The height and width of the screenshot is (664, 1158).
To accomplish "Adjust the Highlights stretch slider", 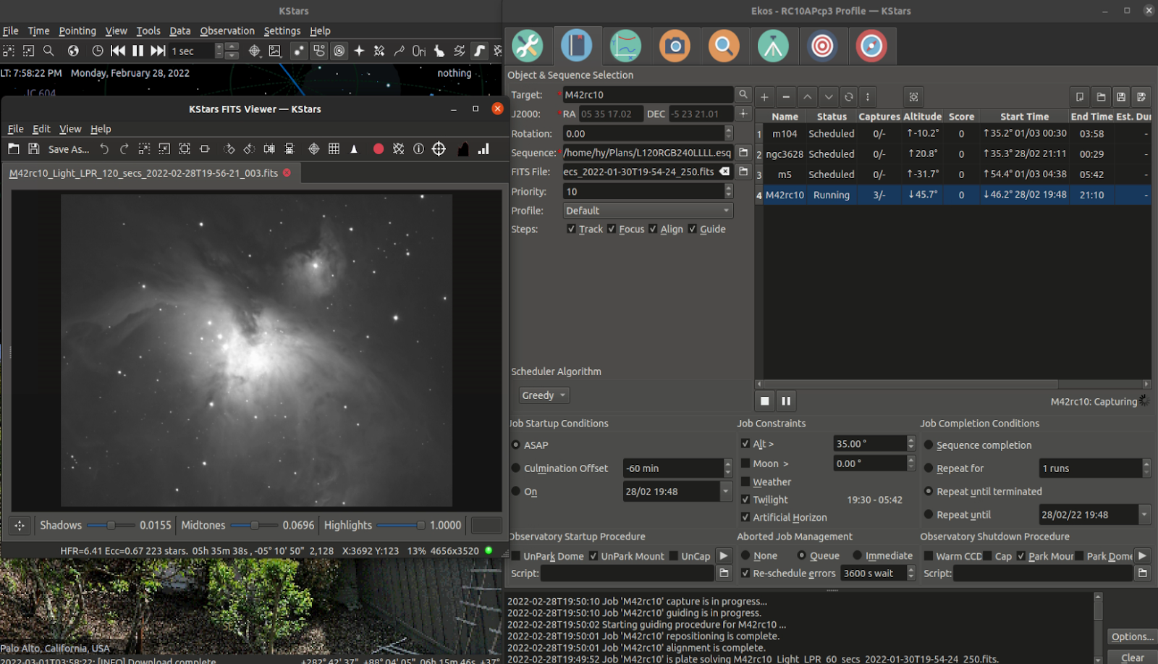I will pyautogui.click(x=400, y=525).
